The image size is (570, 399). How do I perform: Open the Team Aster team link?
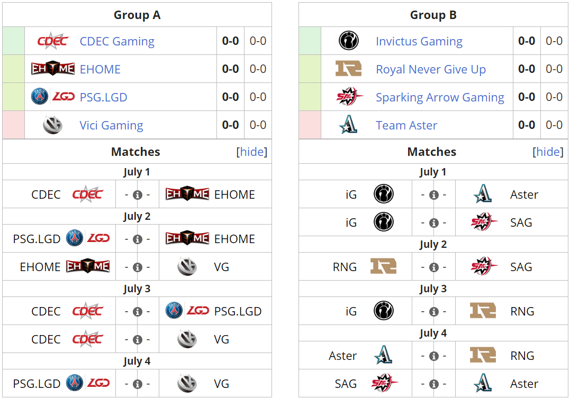tap(406, 125)
